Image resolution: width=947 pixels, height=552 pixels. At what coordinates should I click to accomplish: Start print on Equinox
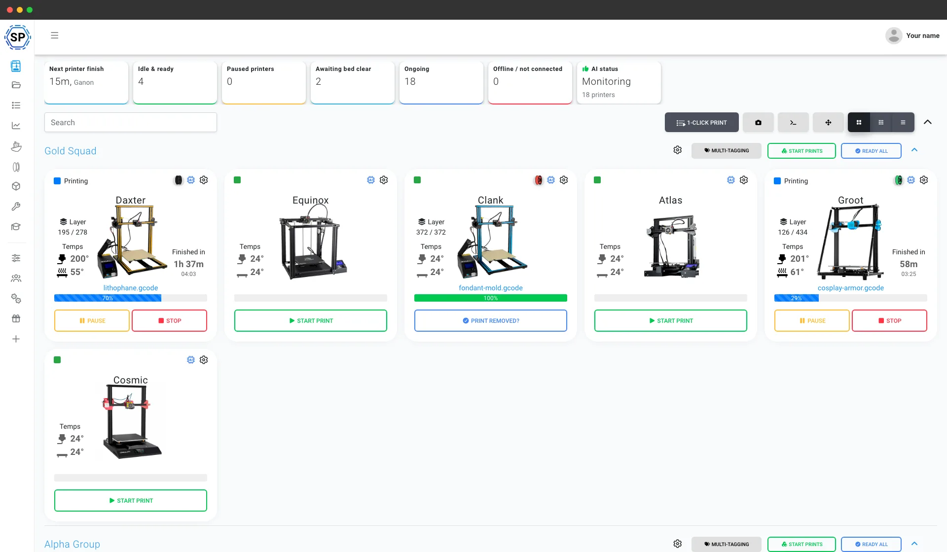[311, 320]
